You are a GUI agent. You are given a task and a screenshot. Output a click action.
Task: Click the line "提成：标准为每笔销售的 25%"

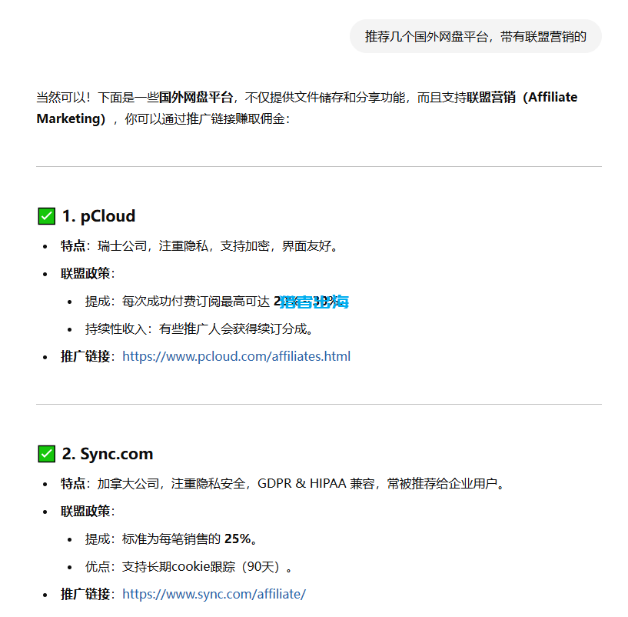point(168,539)
